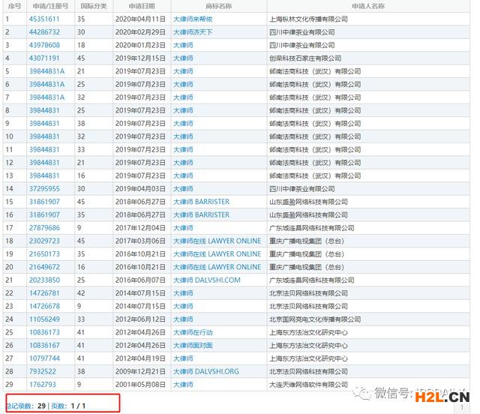Image resolution: width=480 pixels, height=414 pixels.
Task: Open registration number 14726781 link
Action: pyautogui.click(x=44, y=293)
